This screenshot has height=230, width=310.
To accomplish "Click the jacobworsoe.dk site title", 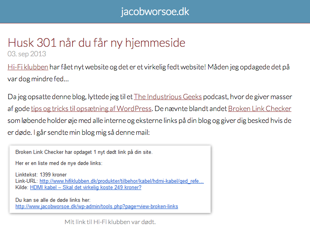I will [155, 11].
